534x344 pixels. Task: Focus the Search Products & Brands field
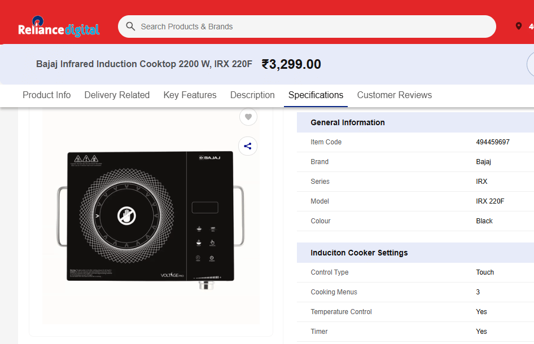pos(310,27)
